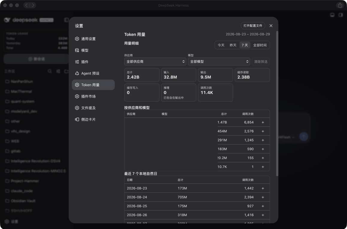Click the panel icon beside 侧边卡片
The image size is (347, 229).
tap(77, 119)
